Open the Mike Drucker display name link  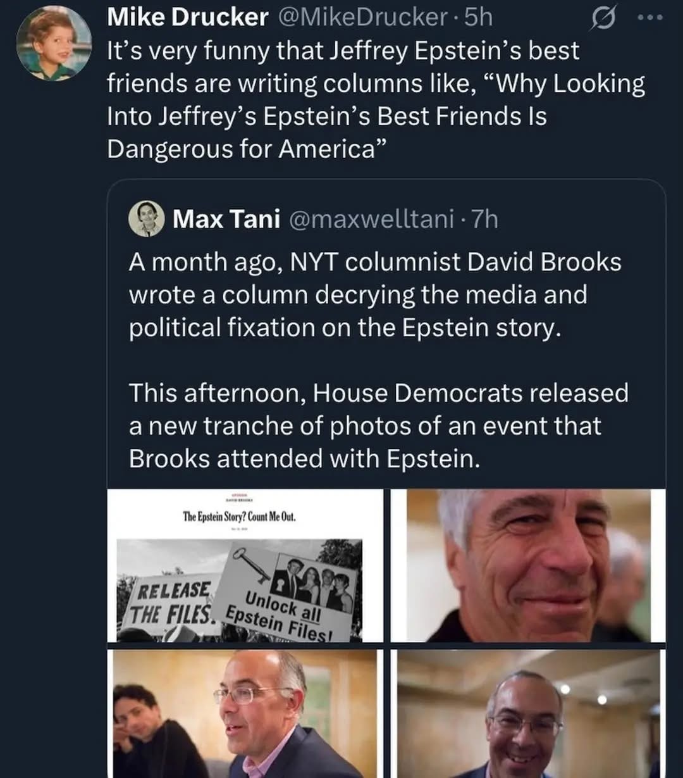coord(188,18)
